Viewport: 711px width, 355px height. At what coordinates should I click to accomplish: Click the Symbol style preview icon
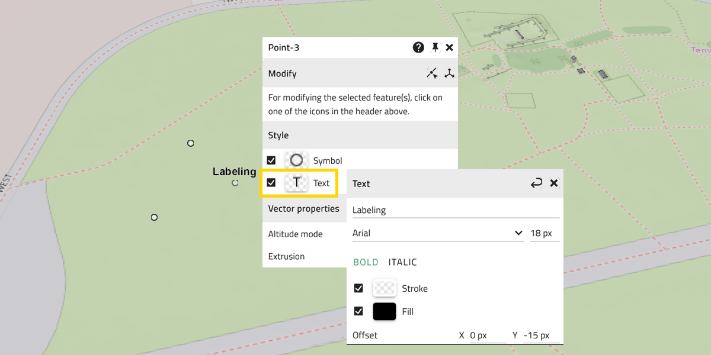click(296, 160)
